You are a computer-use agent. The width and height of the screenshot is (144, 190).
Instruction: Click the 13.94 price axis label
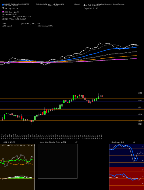(x=140, y=114)
